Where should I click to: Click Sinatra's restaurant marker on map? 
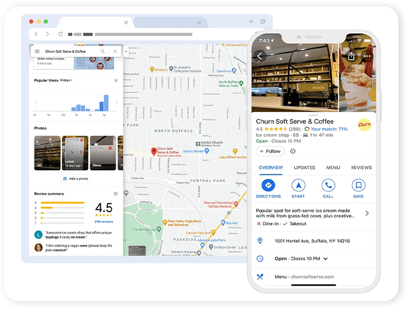[x=152, y=69]
